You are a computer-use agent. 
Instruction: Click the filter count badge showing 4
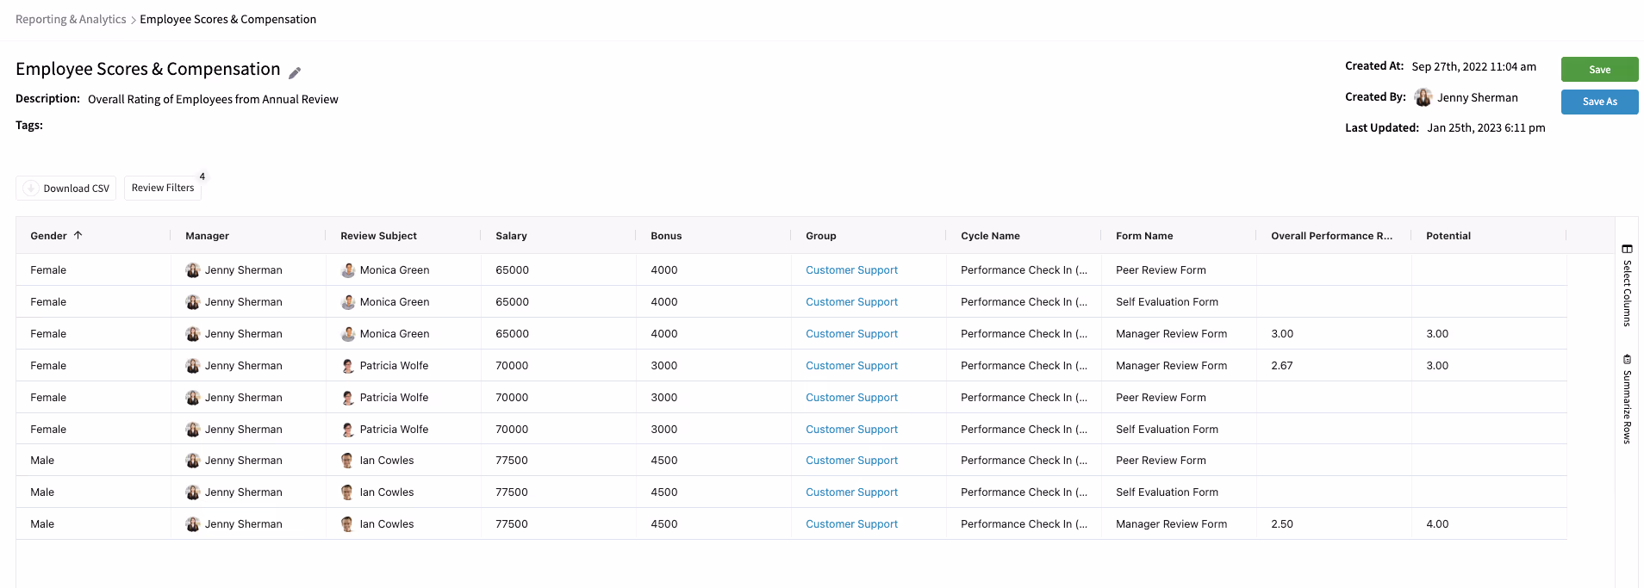[202, 176]
